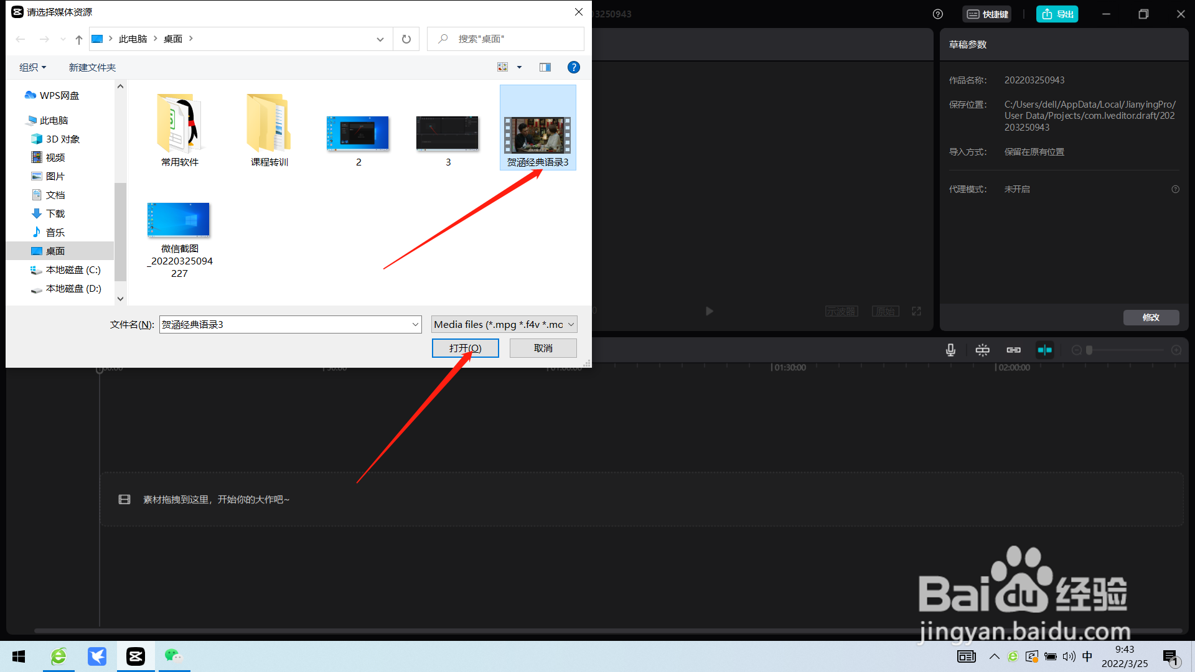Image resolution: width=1195 pixels, height=672 pixels.
Task: Expand the address bar history dropdown
Action: (x=380, y=39)
